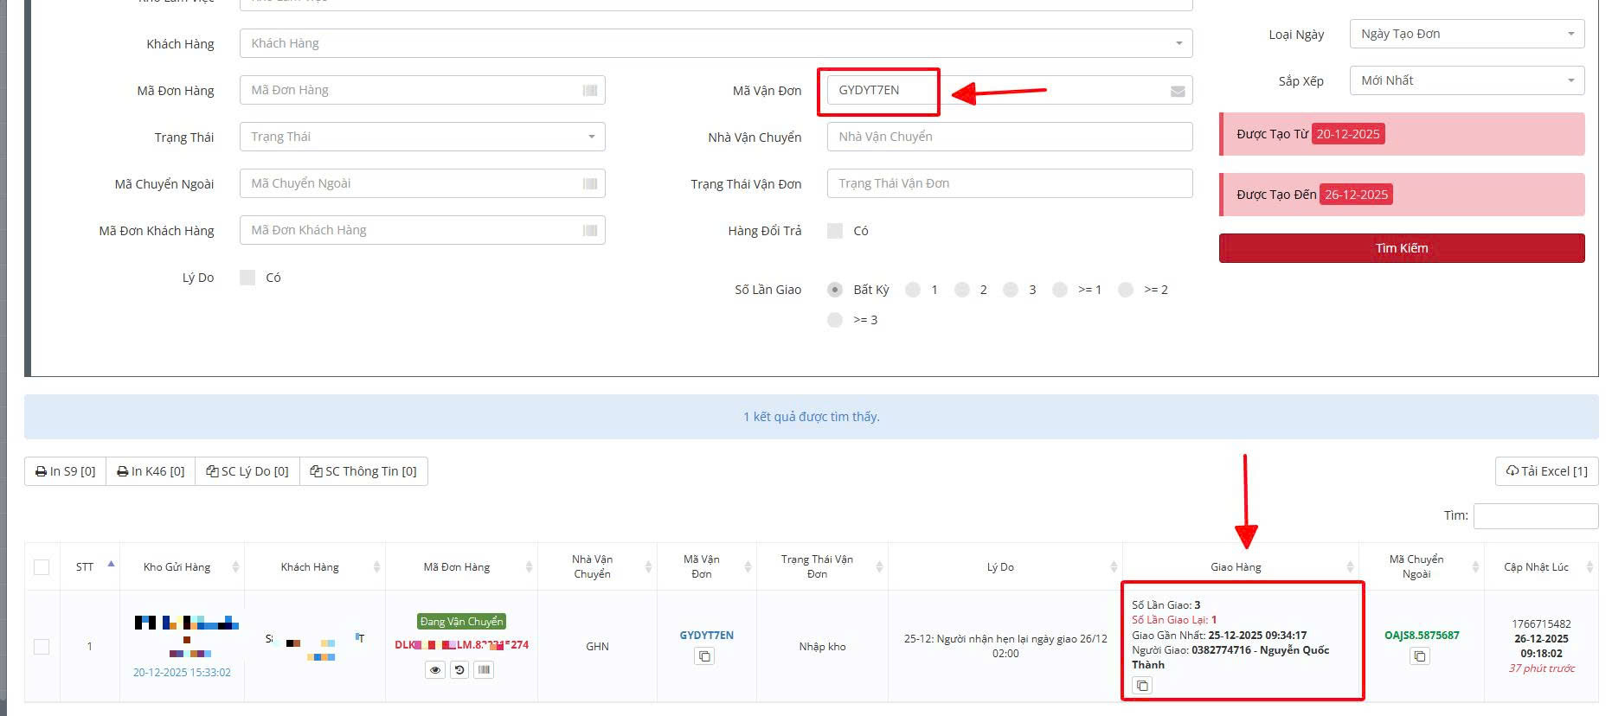The height and width of the screenshot is (716, 1612).
Task: Click external trip code OAJS8.5875687
Action: pyautogui.click(x=1422, y=635)
